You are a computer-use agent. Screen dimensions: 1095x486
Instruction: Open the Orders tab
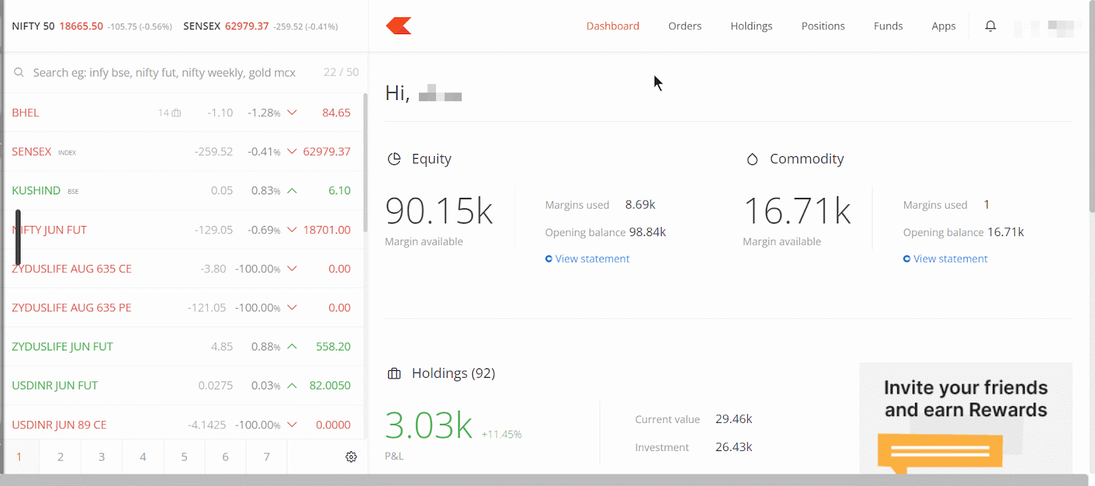[x=684, y=26]
